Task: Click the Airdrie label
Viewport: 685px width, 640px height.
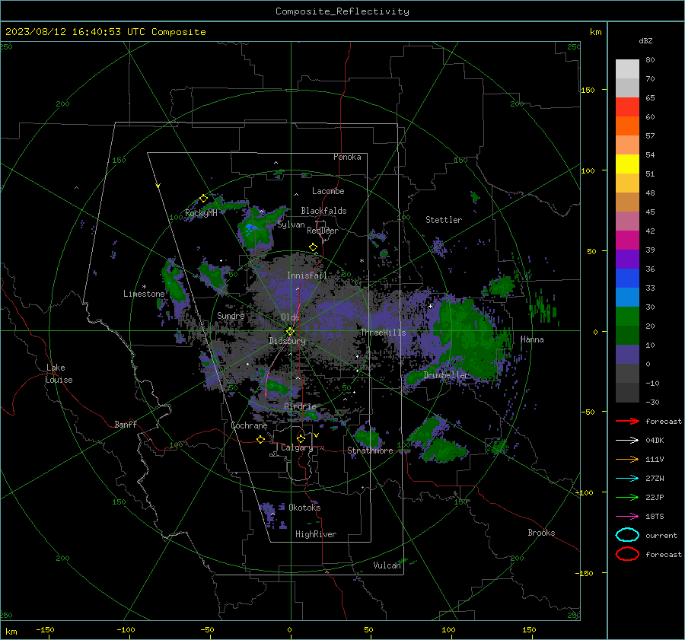Action: click(x=300, y=406)
